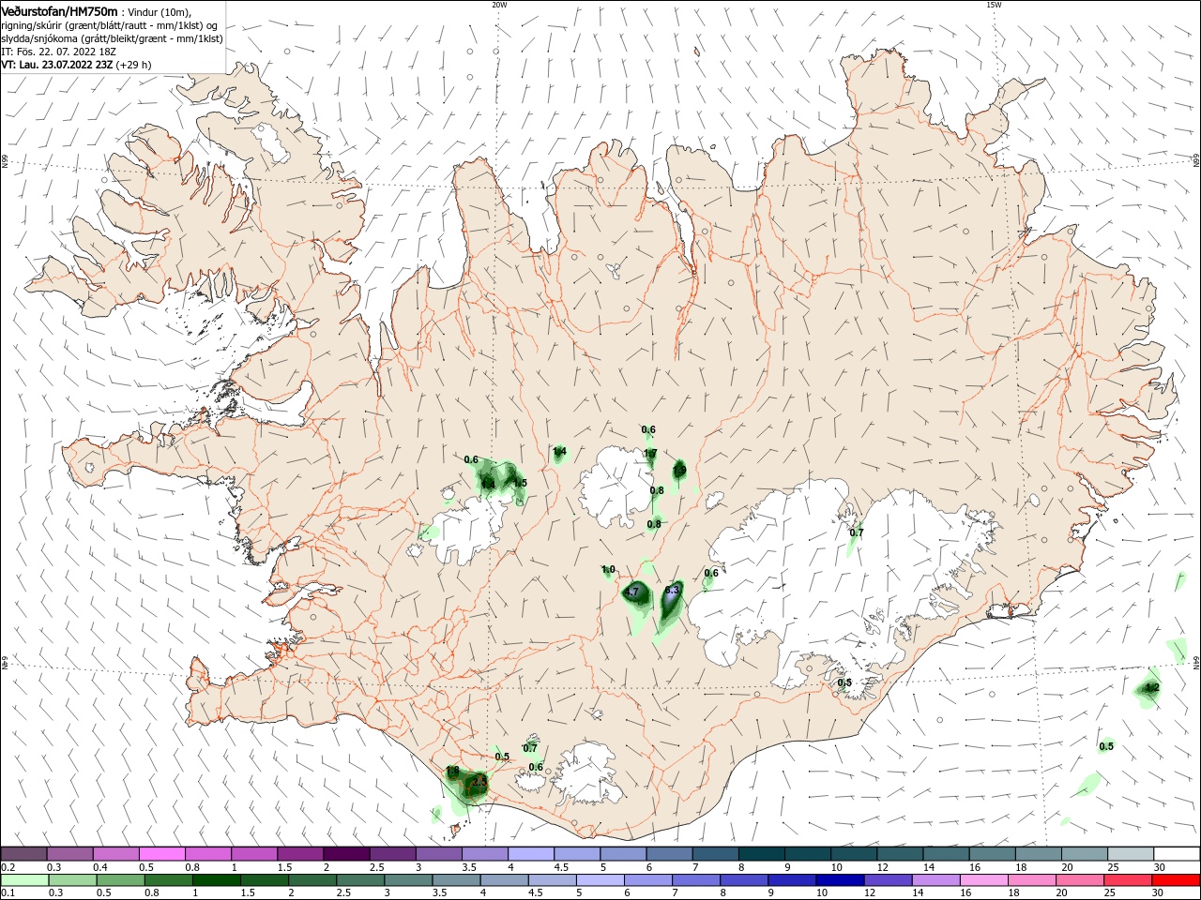Select the red-pink swatch labeled 25 in lower row
This screenshot has height=900, width=1201.
coord(1129,880)
